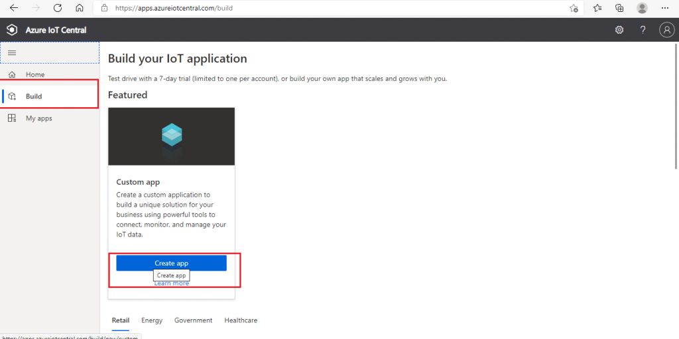Click the Create app button

point(172,263)
